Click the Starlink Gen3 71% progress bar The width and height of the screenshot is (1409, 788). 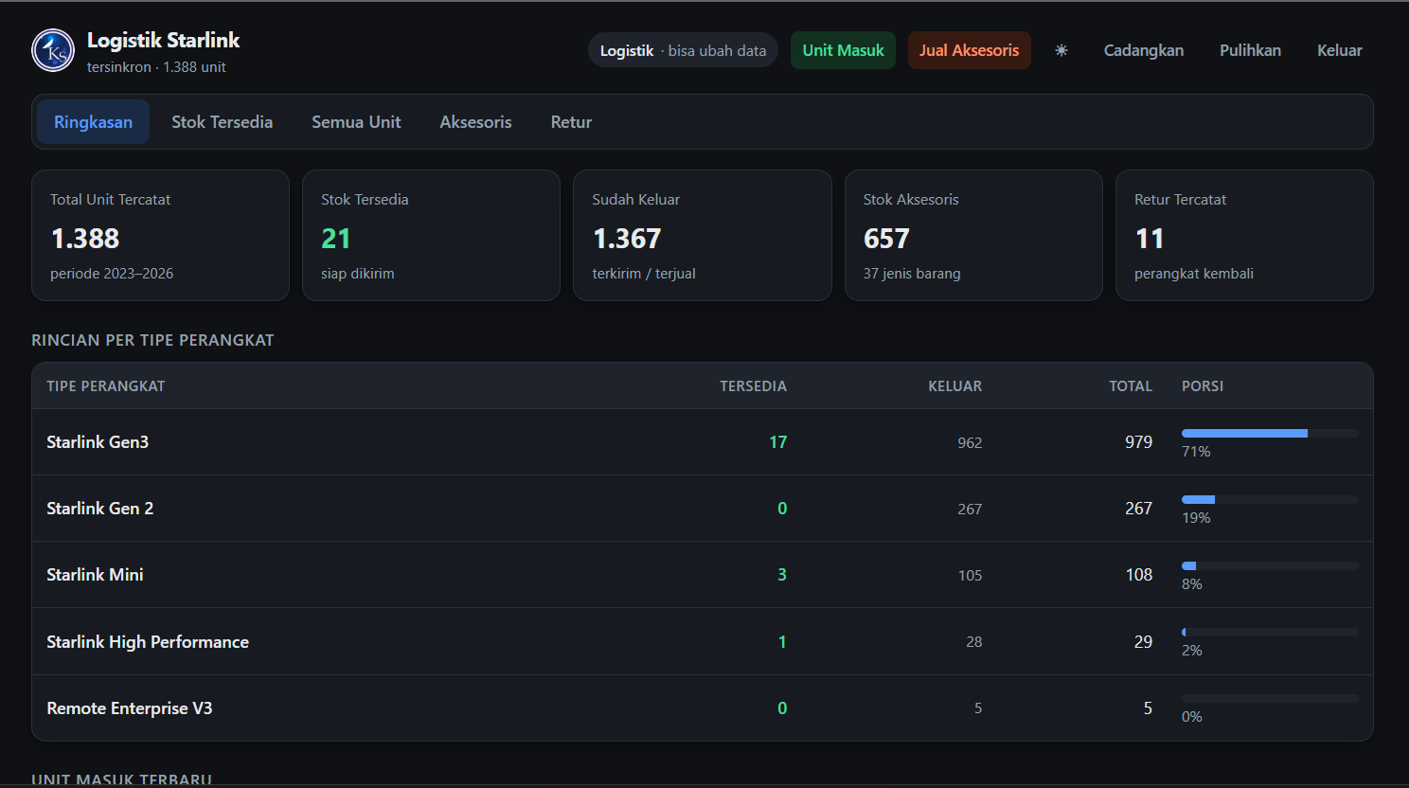[x=1270, y=433]
